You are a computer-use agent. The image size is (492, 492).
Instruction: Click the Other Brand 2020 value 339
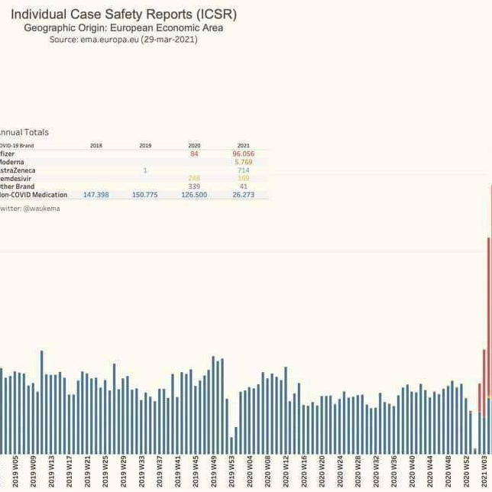194,186
